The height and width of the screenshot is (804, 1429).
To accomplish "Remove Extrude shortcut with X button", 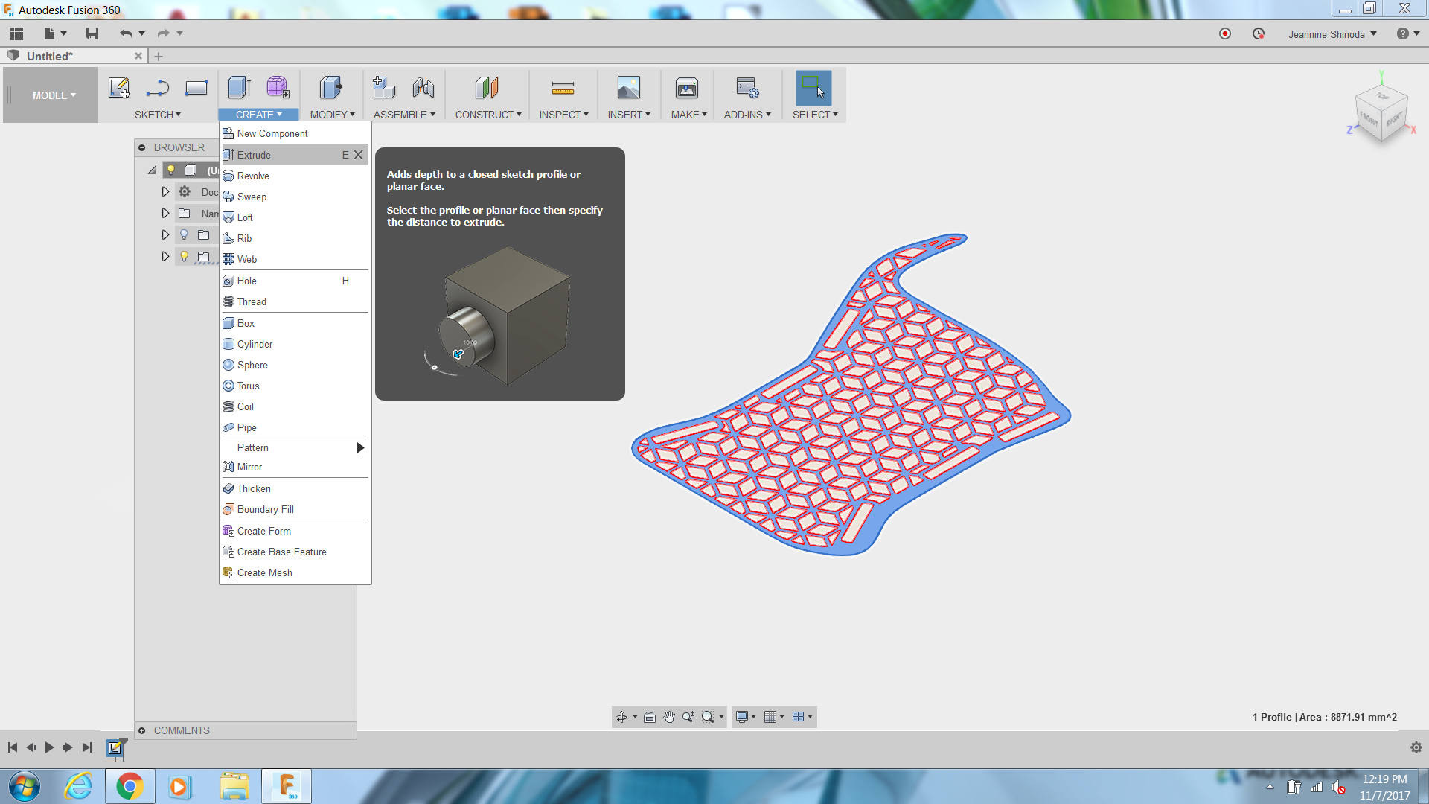I will pos(358,155).
